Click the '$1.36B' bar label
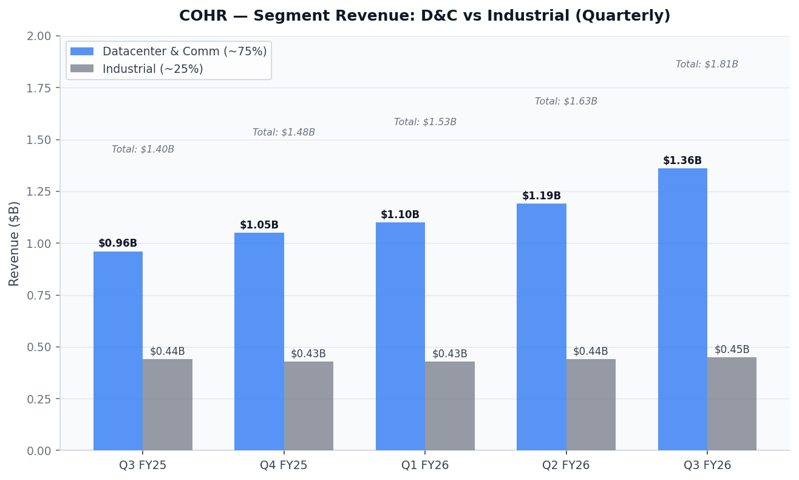Viewport: 799px width, 480px height. [x=682, y=161]
